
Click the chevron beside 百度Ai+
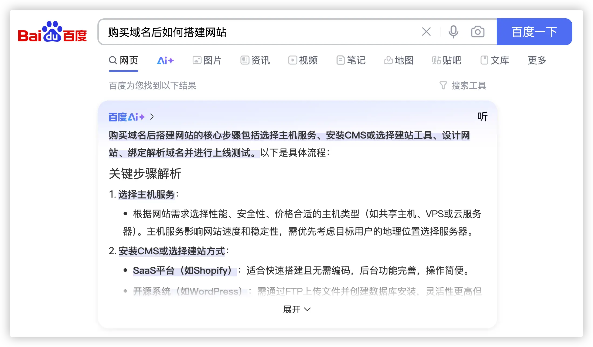[152, 117]
